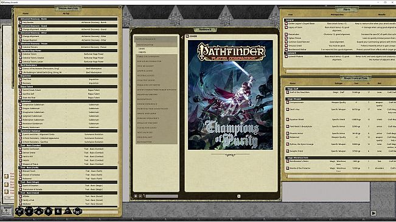Viewport: 396px width, 222px height.
Task: Roll the d10 die
Action: pos(39,212)
